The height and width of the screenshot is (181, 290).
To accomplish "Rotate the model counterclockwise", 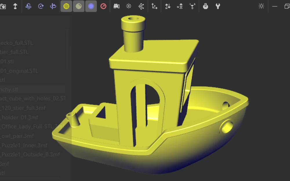I will (x=28, y=6).
